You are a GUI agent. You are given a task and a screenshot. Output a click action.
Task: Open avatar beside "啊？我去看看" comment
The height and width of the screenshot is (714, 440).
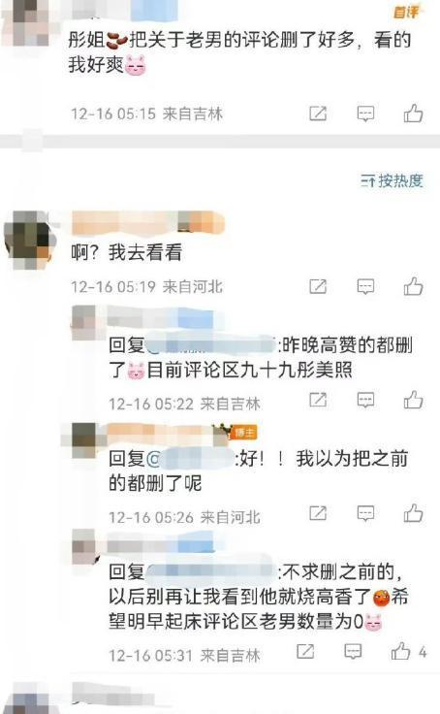click(x=30, y=240)
